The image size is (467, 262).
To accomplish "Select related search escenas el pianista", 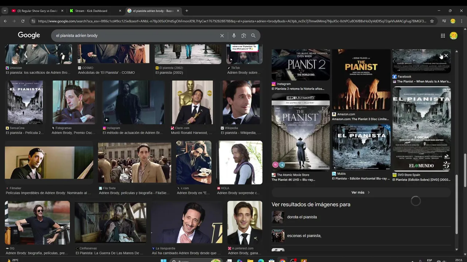I will click(304, 236).
